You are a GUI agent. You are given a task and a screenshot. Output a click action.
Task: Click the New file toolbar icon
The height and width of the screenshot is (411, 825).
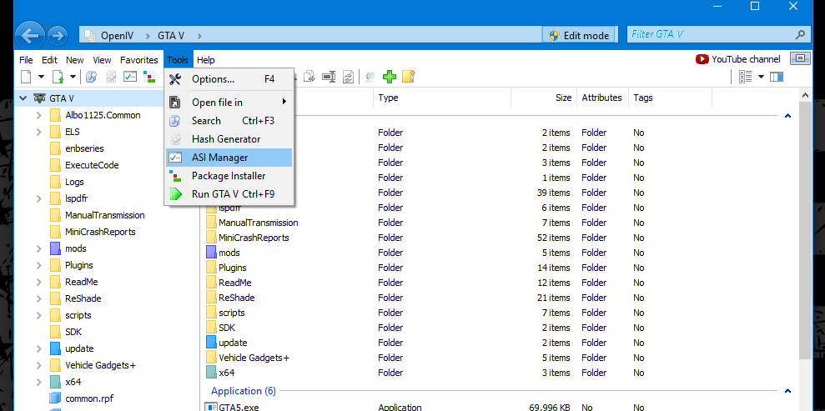tap(26, 77)
